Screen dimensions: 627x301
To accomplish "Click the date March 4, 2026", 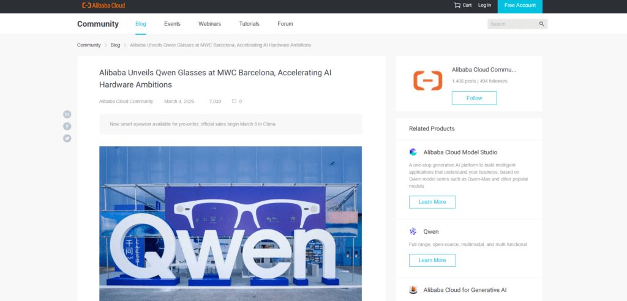I will pos(179,102).
